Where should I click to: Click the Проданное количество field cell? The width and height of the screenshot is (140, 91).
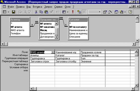tap(92, 52)
